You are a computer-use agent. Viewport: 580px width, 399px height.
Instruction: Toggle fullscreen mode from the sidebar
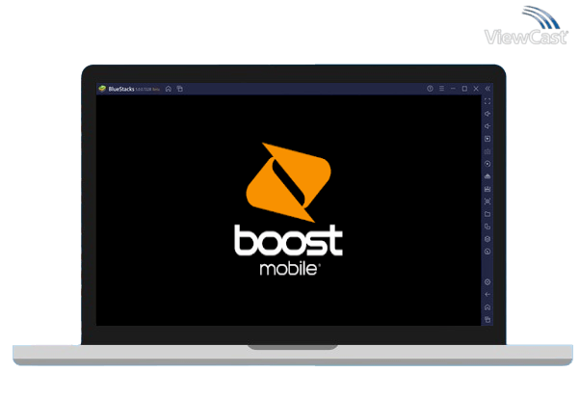click(488, 101)
